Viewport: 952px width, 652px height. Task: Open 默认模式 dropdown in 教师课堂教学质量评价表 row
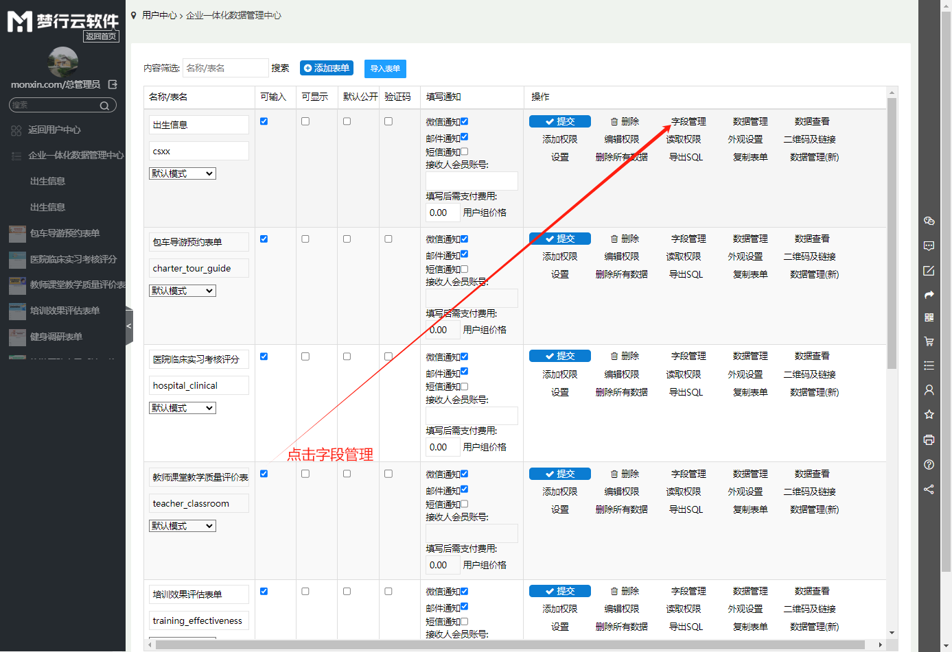183,526
